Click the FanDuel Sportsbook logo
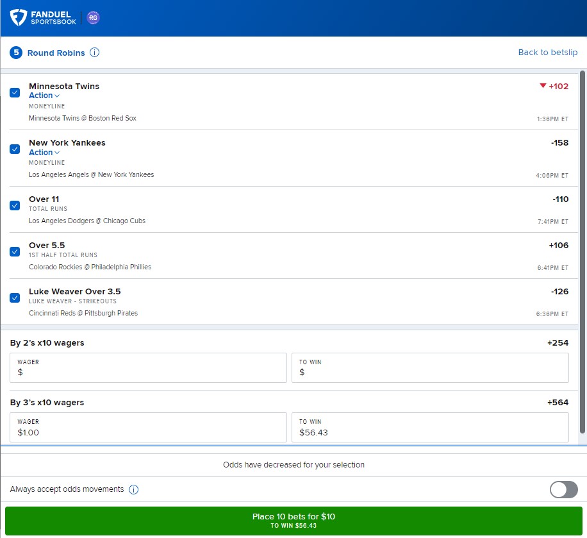 click(x=43, y=17)
